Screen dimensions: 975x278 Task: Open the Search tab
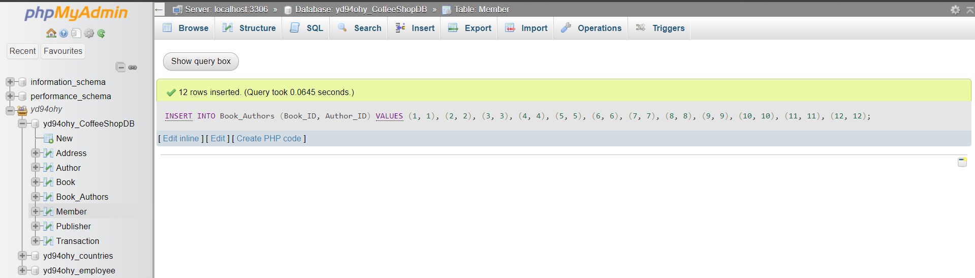359,28
